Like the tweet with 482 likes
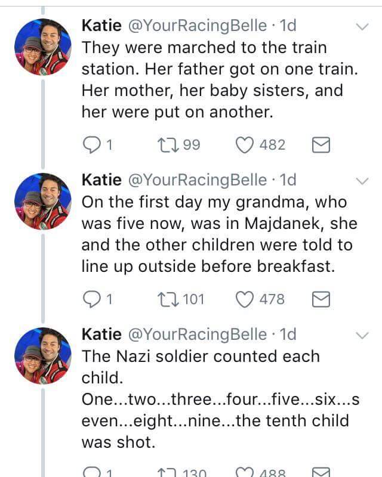The image size is (382, 477). click(x=245, y=145)
